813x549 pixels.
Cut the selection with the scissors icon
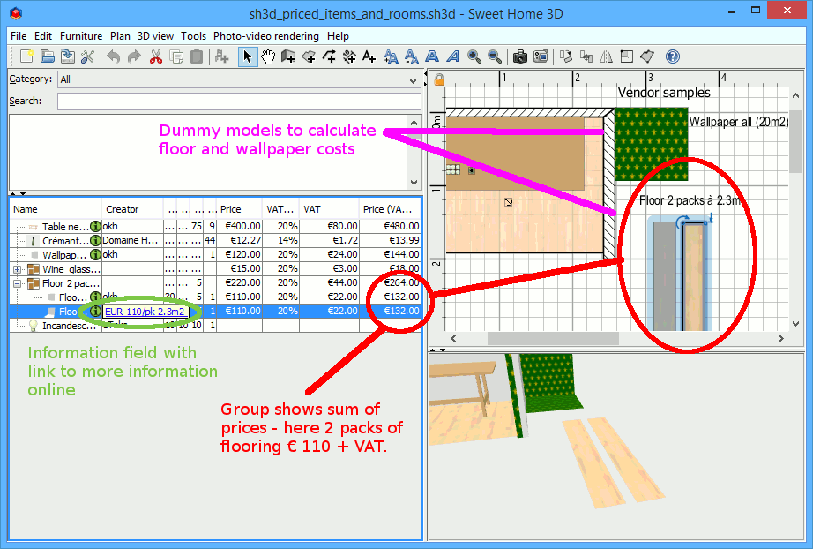(155, 56)
